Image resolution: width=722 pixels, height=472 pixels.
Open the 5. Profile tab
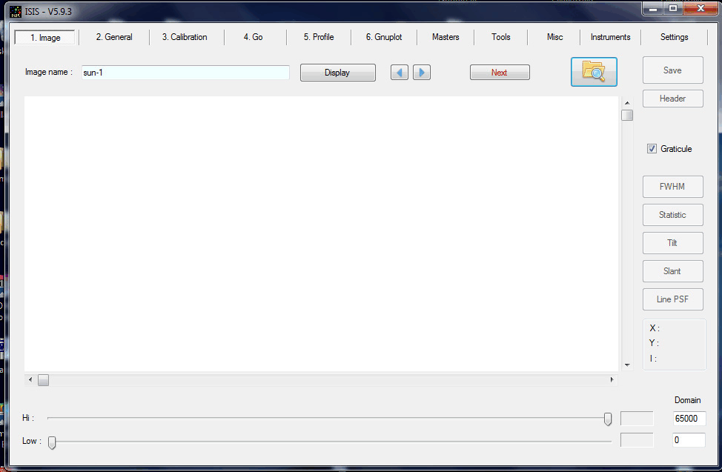tap(319, 37)
